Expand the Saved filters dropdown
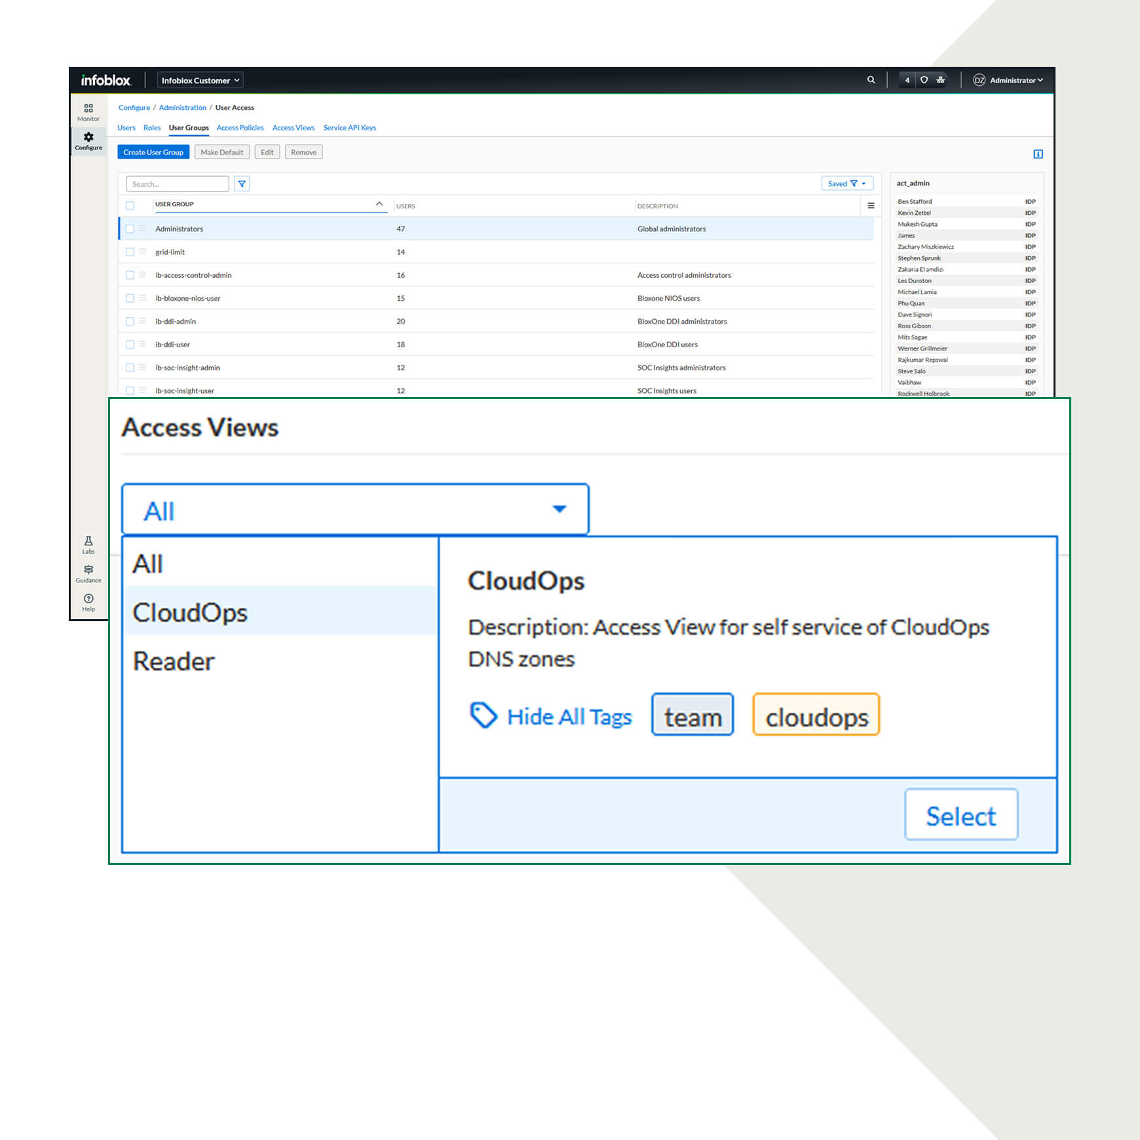1140x1140 pixels. click(847, 183)
